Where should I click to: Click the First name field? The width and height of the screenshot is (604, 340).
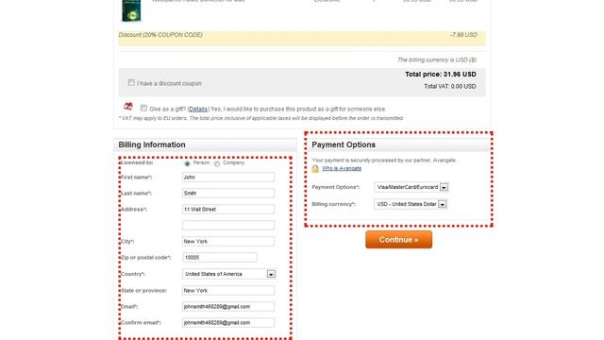(228, 178)
